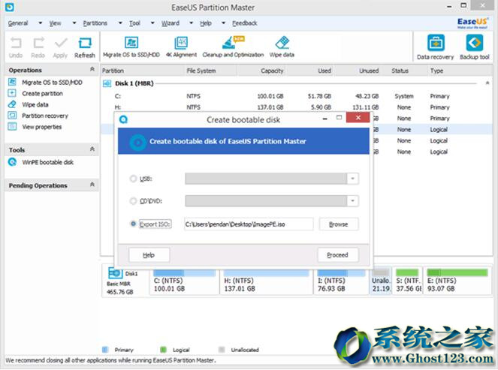Viewport: 498px width, 370px height.
Task: Click the Undo toolbar icon
Action: (x=16, y=43)
